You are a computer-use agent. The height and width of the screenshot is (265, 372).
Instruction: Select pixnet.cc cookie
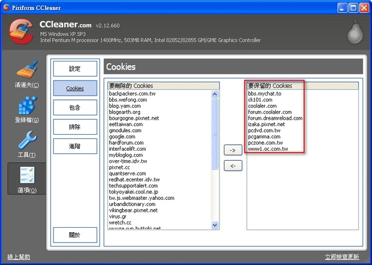pos(119,168)
